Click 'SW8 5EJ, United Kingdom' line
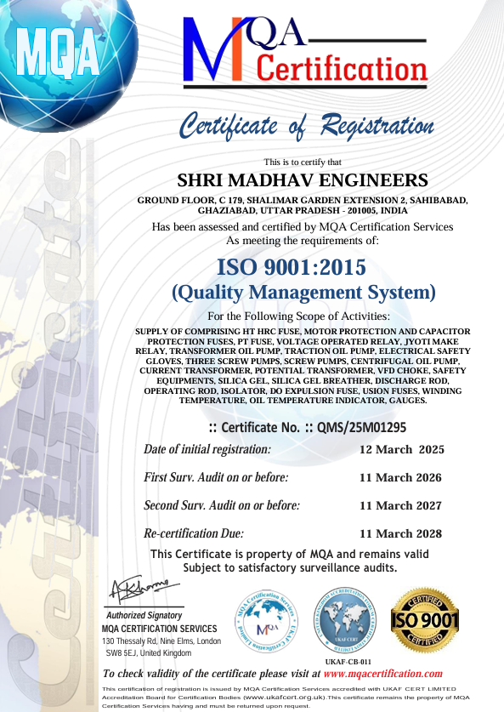Image resolution: width=504 pixels, height=712 pixels. (x=149, y=653)
